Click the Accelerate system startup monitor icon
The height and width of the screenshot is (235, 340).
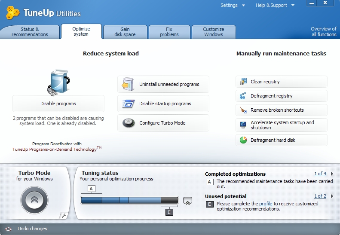pos(243,125)
